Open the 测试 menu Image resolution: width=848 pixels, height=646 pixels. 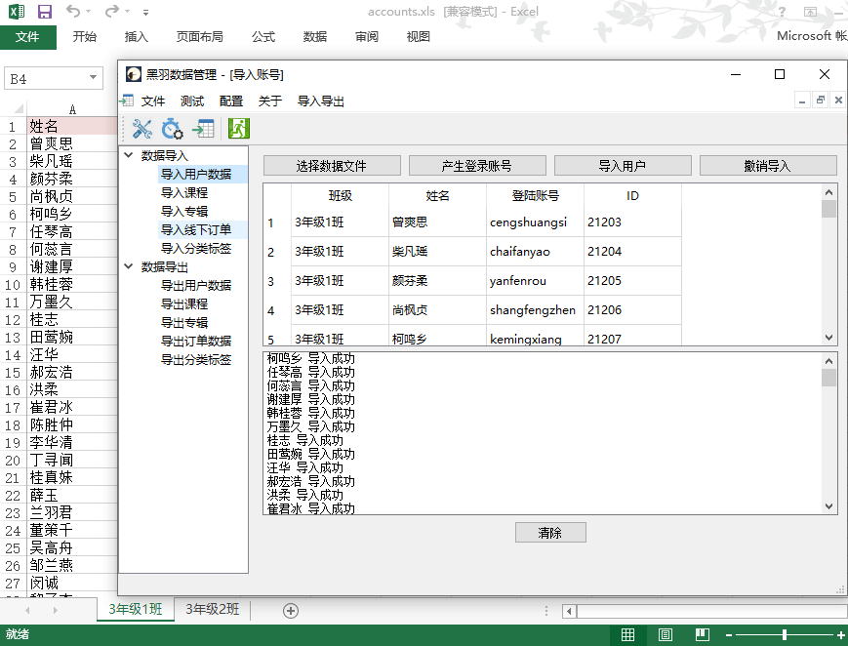192,101
